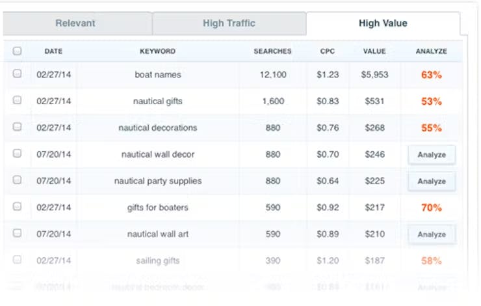Check the nautical party supplies checkbox
The width and height of the screenshot is (481, 306).
pos(17,180)
